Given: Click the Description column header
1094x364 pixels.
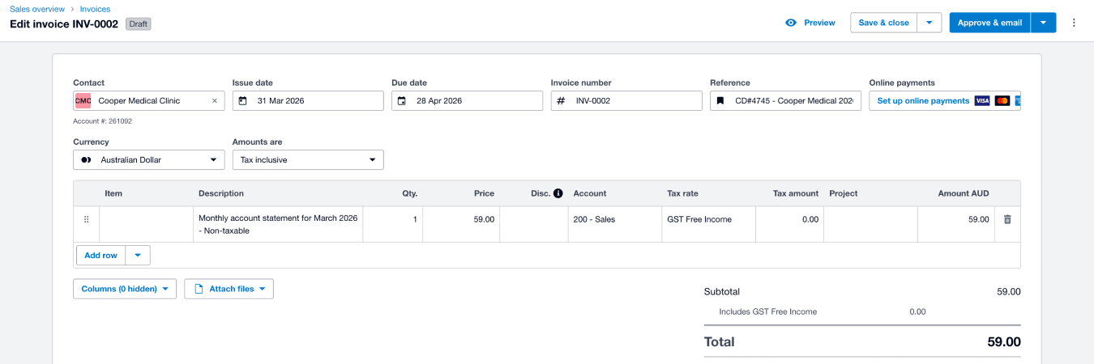Looking at the screenshot, I should click(221, 193).
